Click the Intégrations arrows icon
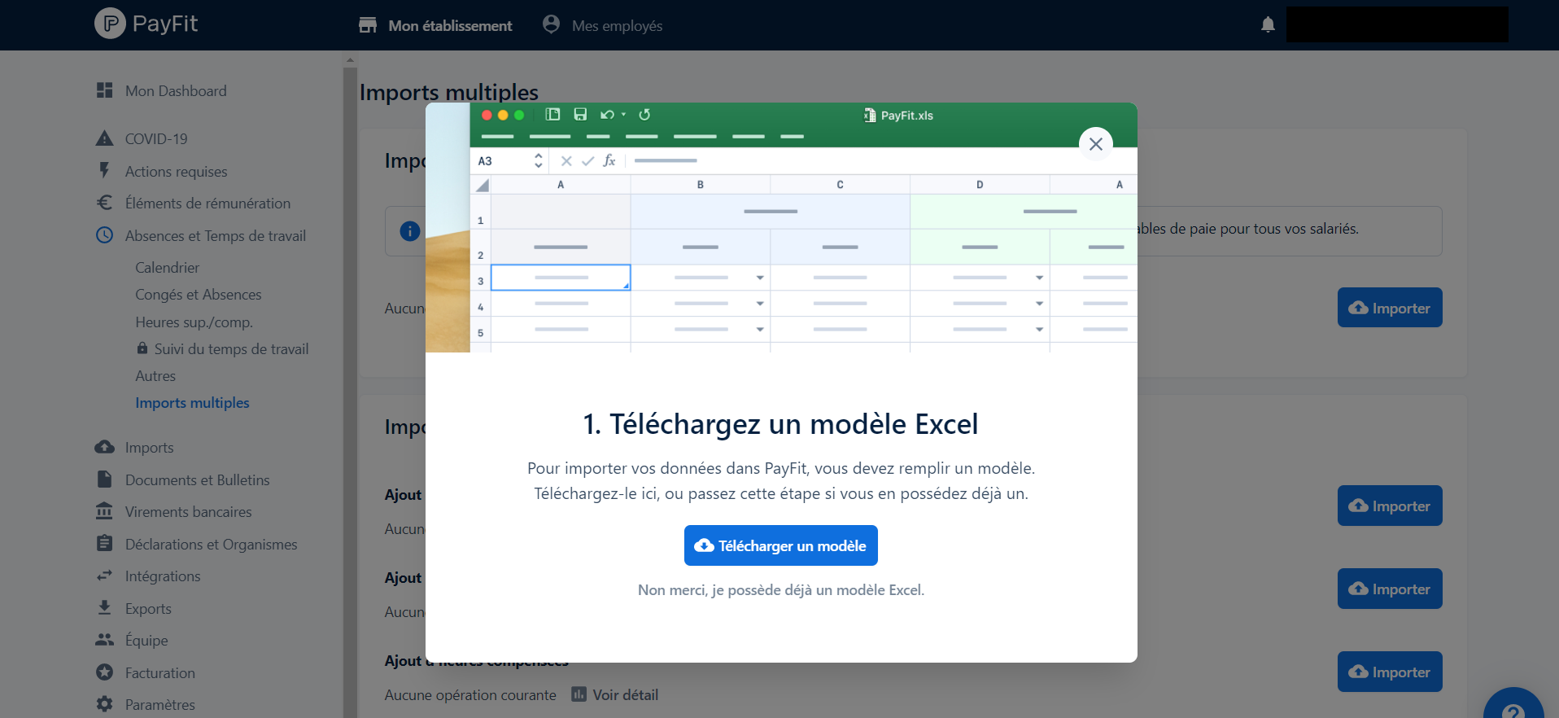1559x718 pixels. 104,576
